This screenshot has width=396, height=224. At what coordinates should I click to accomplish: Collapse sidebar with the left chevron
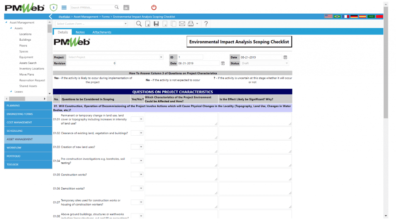51,17
